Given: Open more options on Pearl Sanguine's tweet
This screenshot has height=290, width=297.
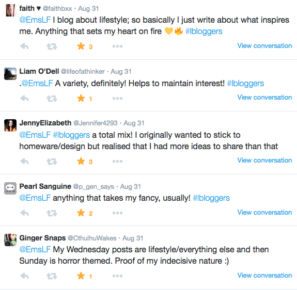Looking at the screenshot, I should (117, 213).
